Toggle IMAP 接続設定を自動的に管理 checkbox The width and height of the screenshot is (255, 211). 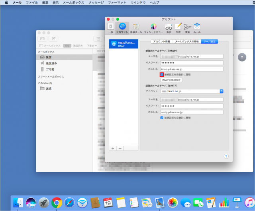tap(162, 74)
